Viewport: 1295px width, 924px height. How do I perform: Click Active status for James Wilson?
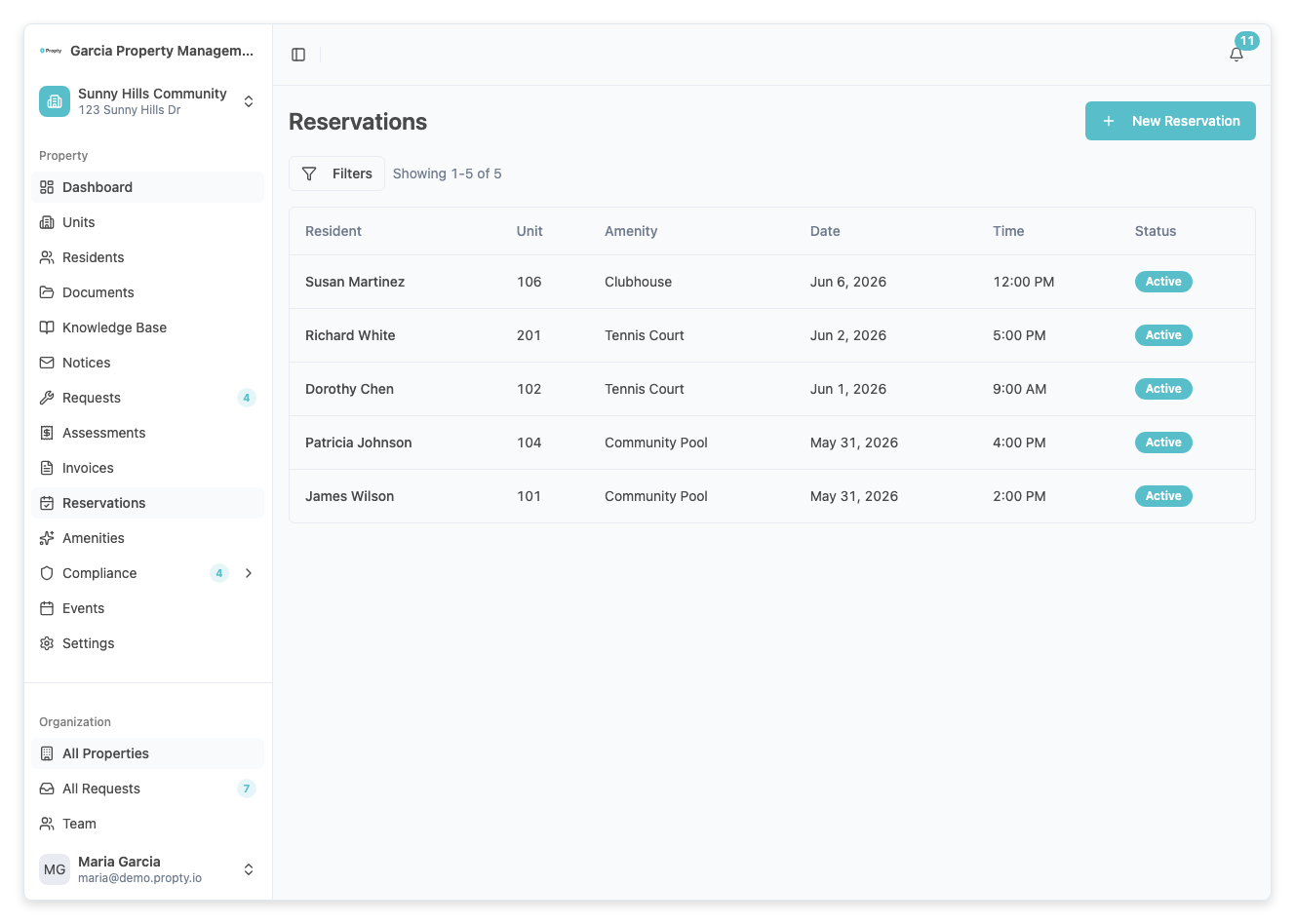click(1163, 496)
